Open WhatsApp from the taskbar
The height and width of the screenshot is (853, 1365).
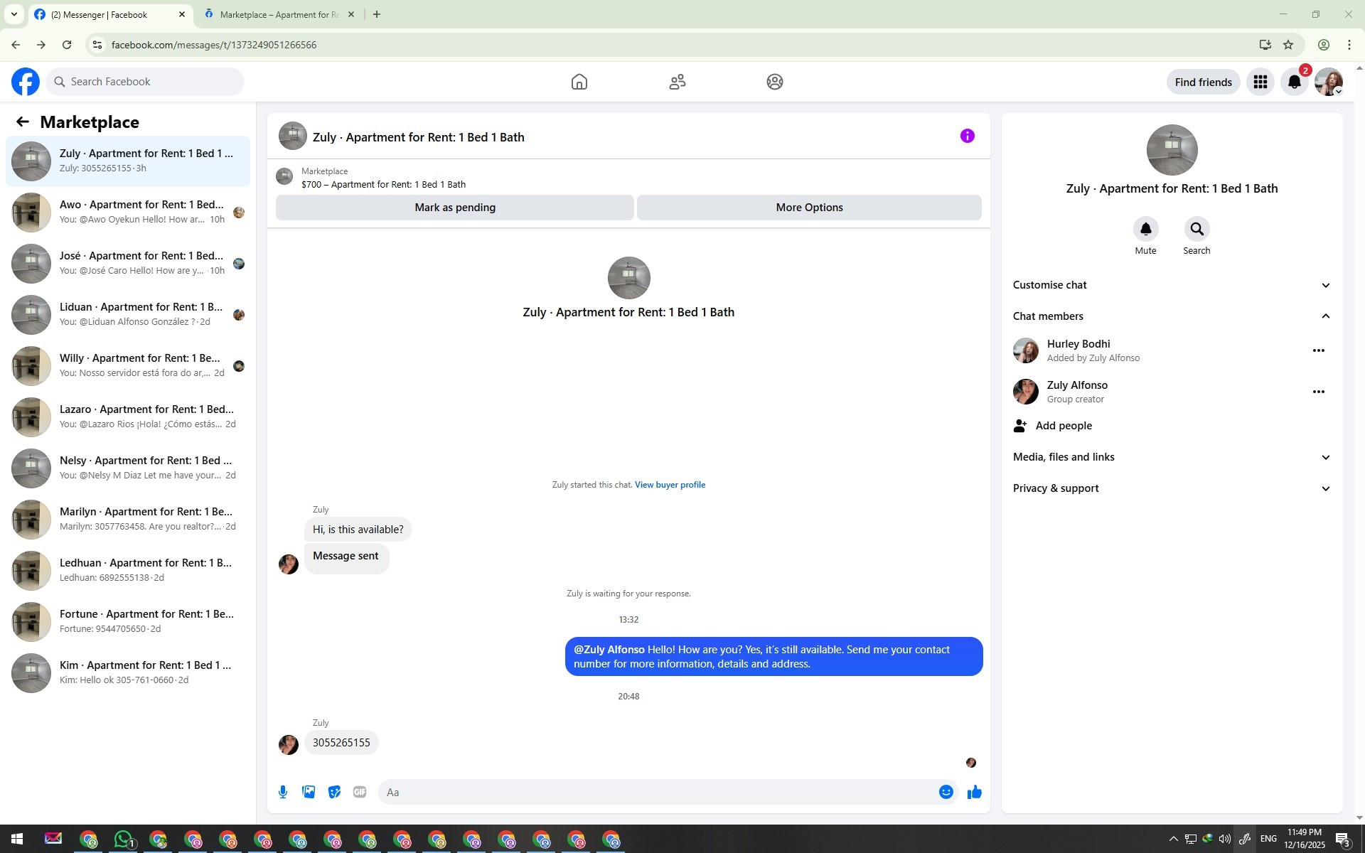124,839
